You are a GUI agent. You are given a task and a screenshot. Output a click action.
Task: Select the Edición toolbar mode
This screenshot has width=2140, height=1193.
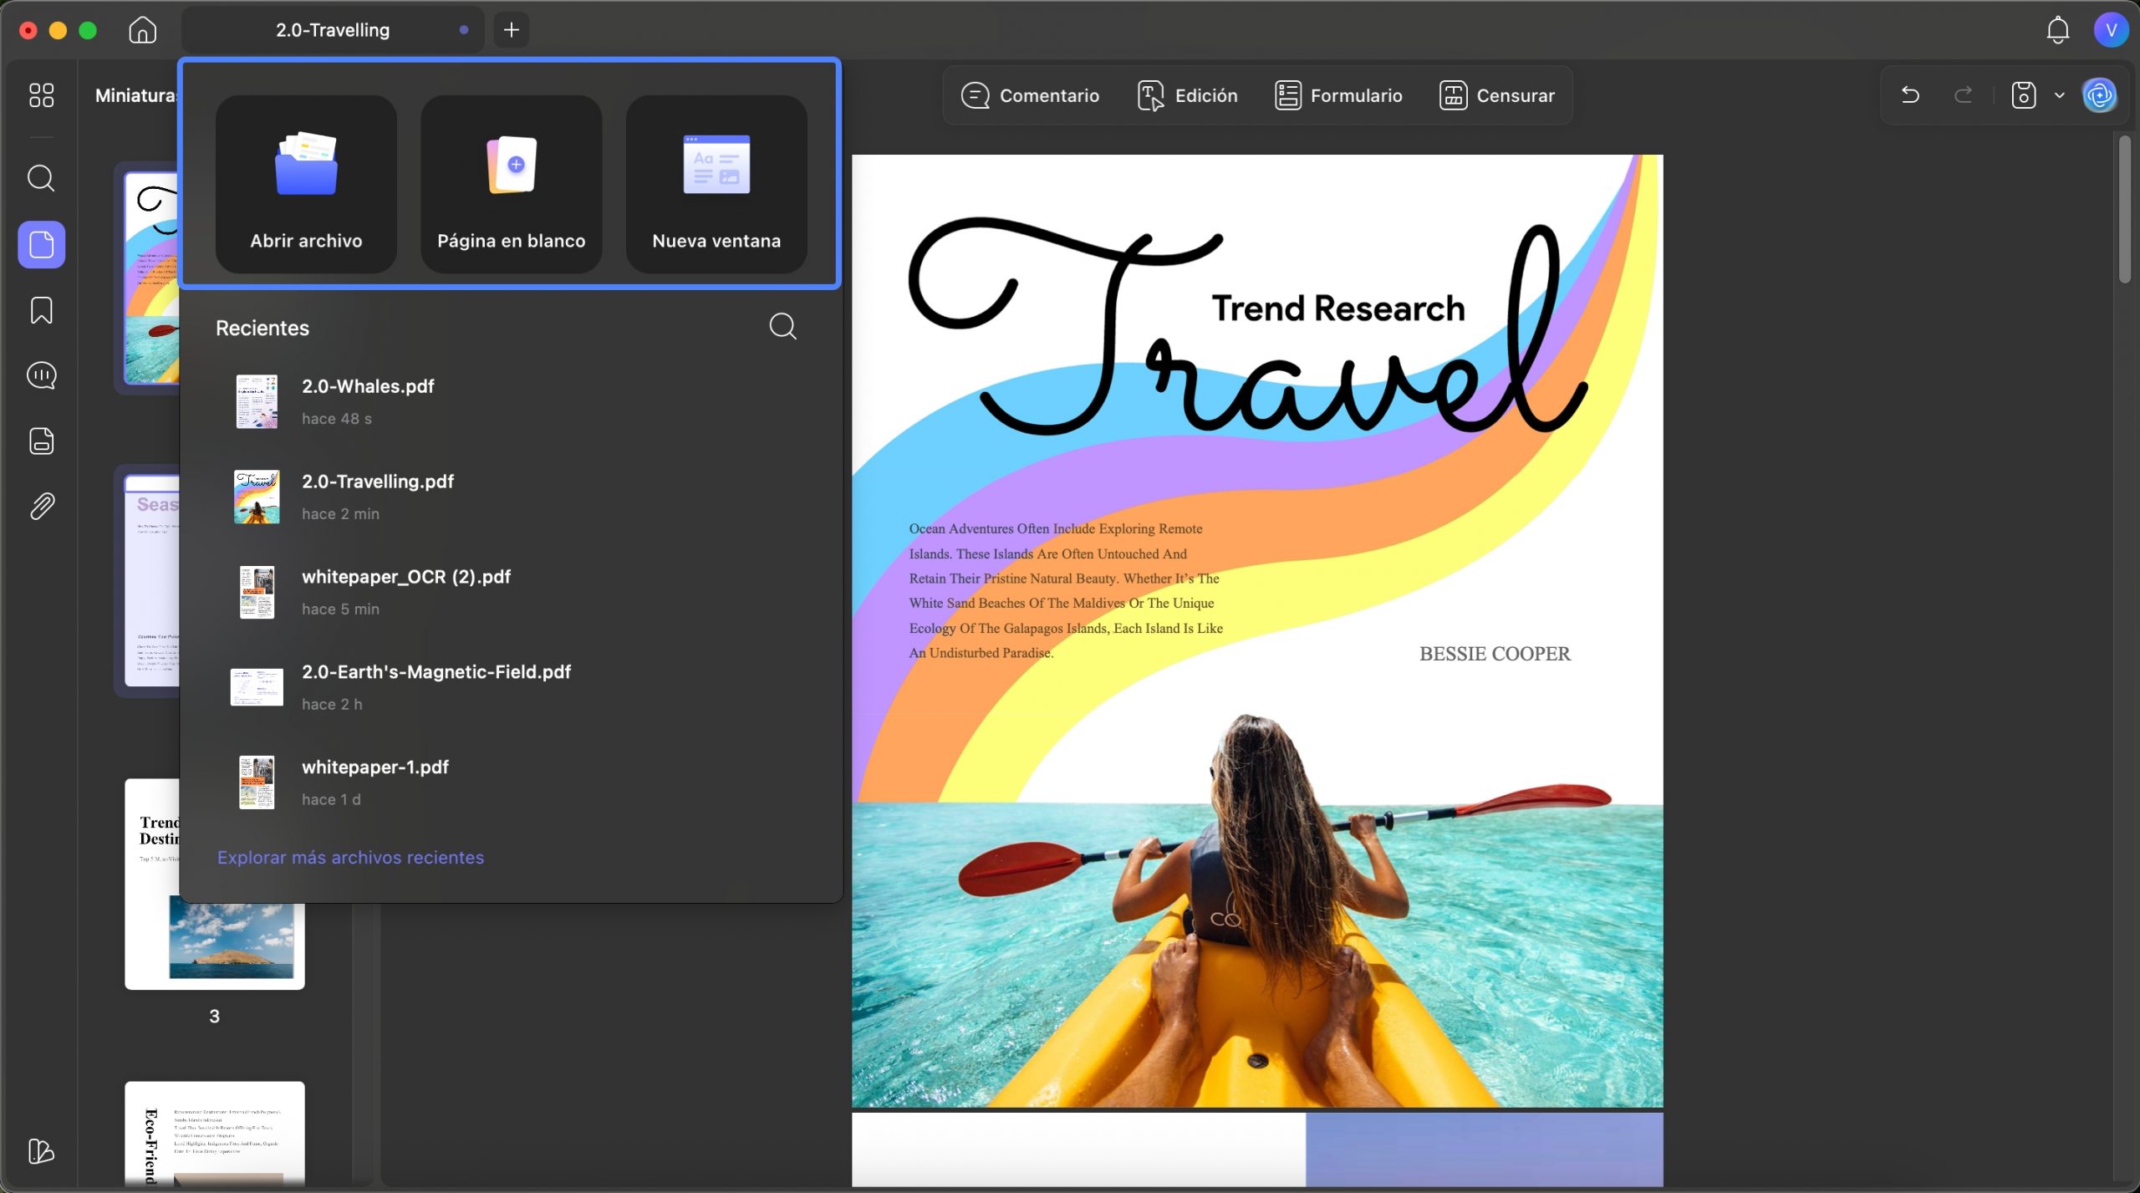[x=1187, y=95]
